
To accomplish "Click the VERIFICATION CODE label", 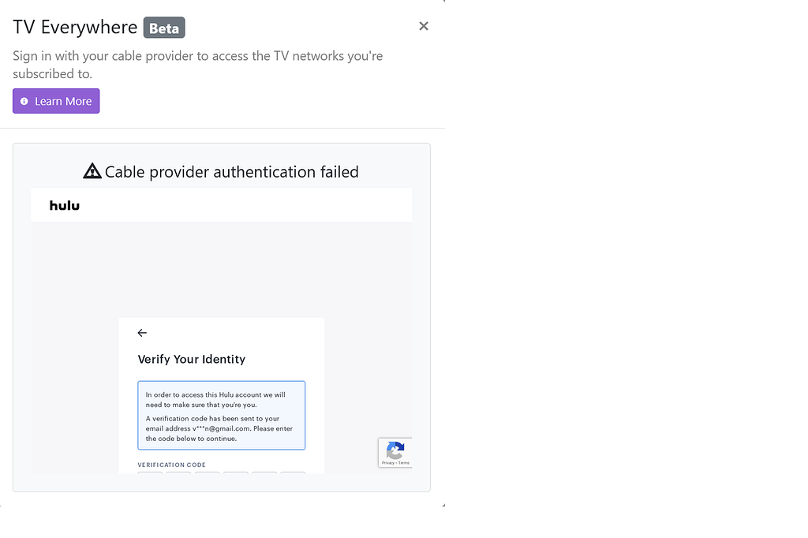I will point(172,465).
